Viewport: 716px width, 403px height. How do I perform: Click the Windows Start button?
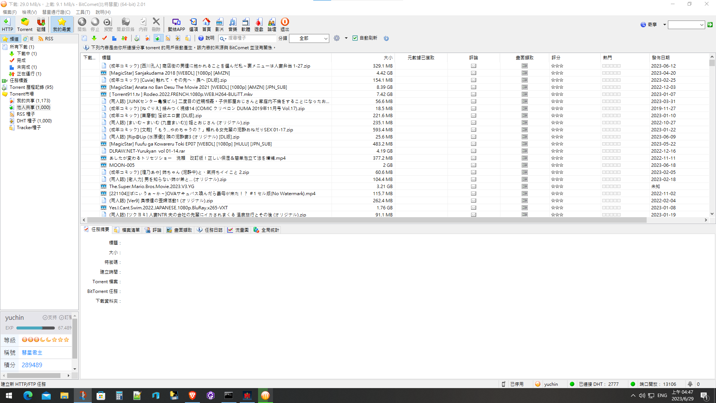tap(9, 396)
